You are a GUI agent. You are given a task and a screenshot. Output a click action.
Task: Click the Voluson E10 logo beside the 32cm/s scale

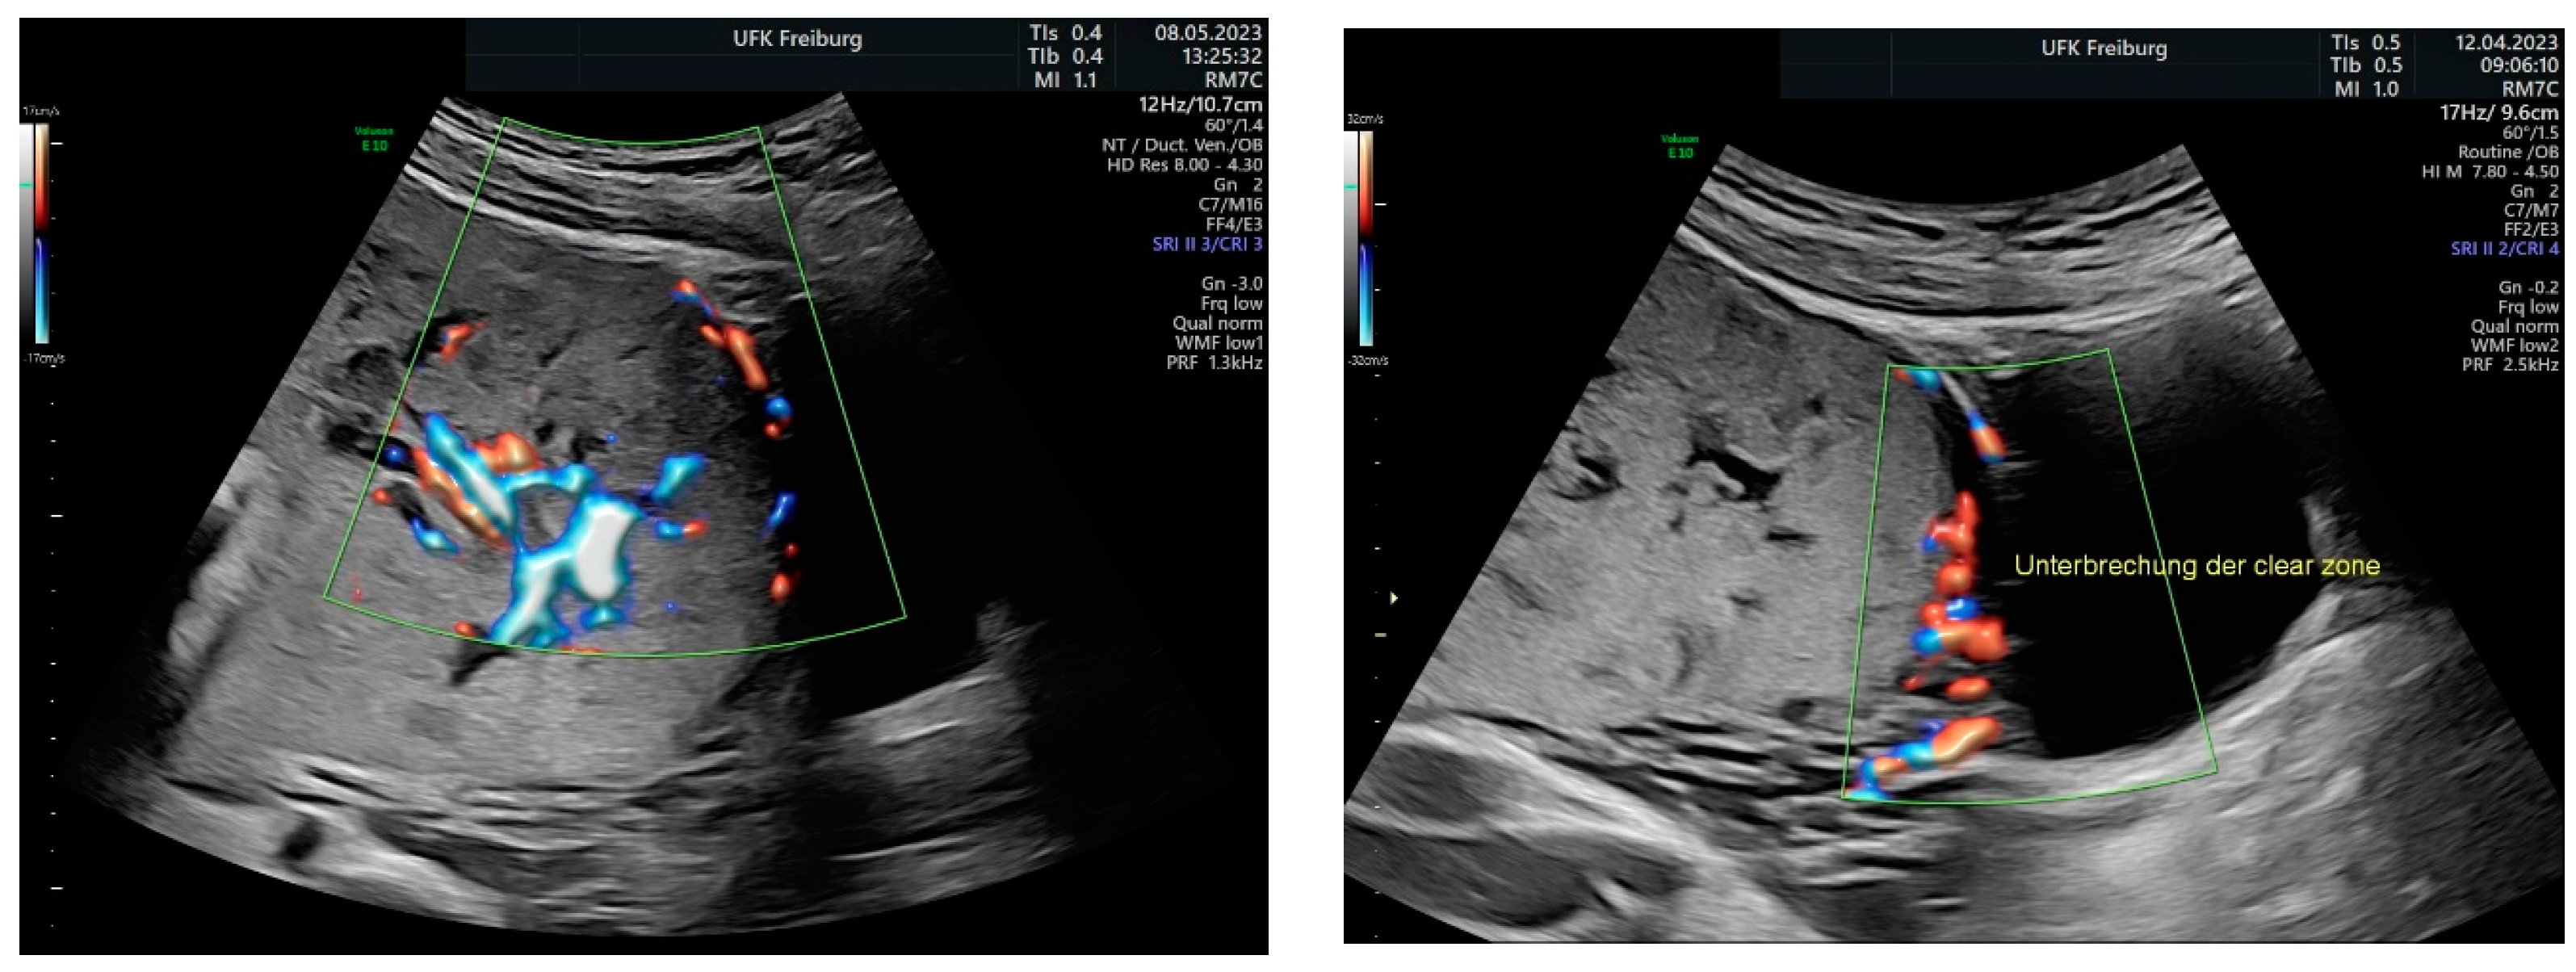click(x=1680, y=146)
